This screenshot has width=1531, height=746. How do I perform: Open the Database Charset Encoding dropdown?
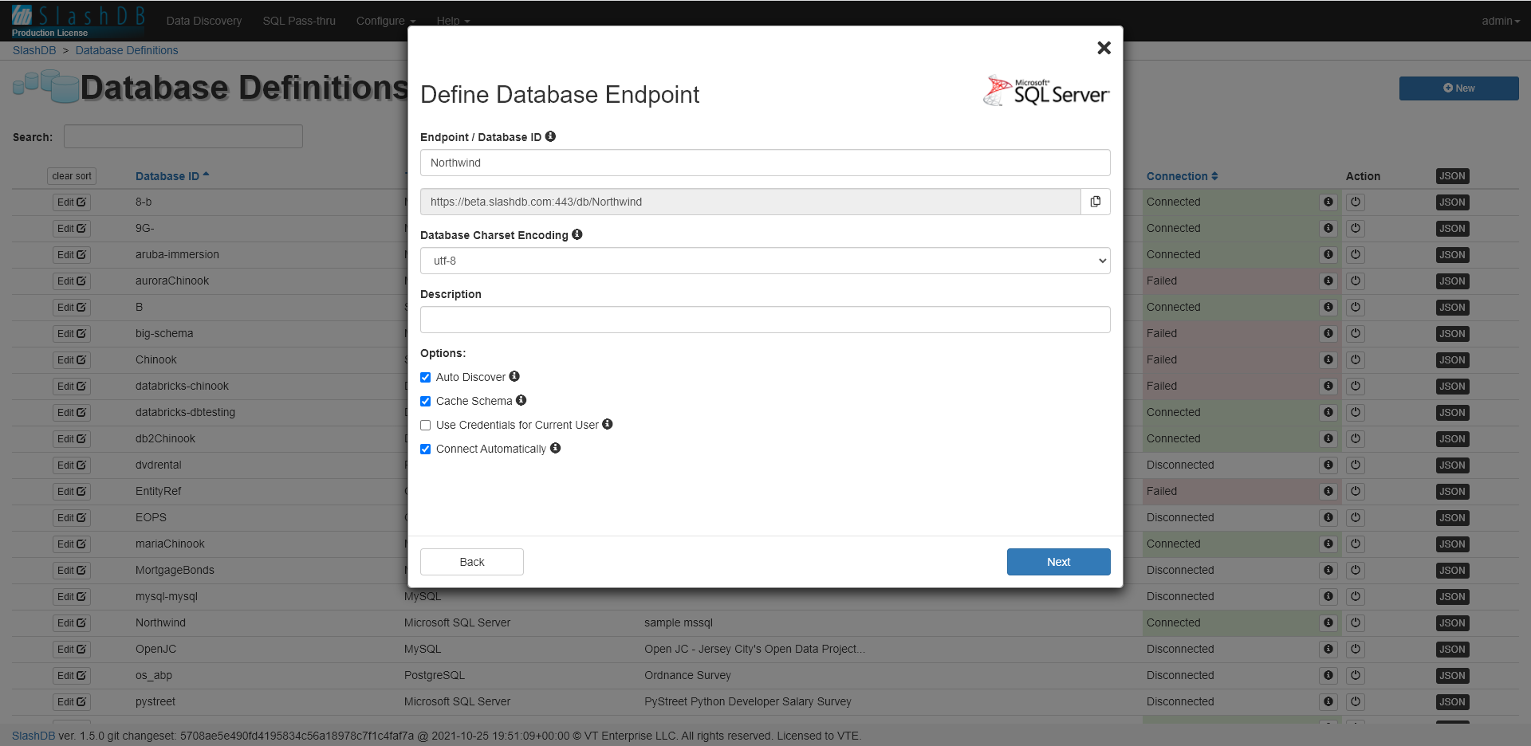765,261
